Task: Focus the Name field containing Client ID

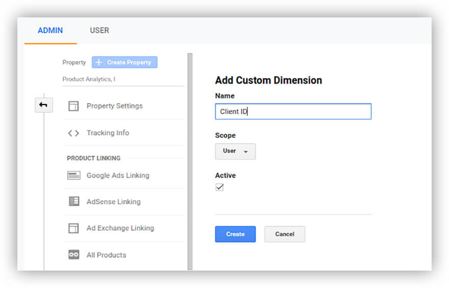Action: click(293, 111)
